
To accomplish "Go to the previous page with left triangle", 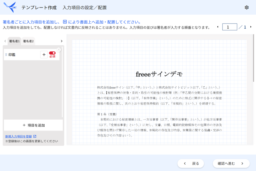I will [218, 27].
